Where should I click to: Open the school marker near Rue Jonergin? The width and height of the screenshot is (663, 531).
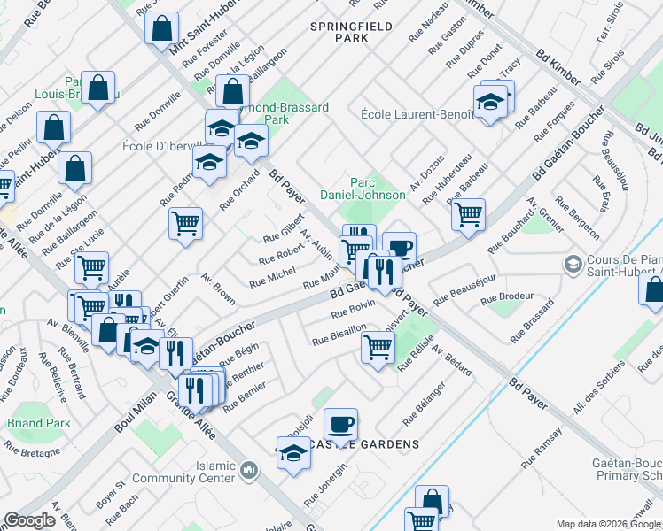294,454
